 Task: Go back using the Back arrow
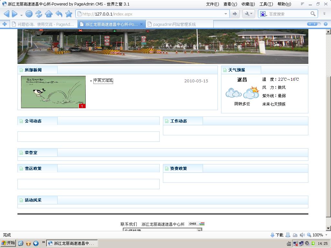[x=6, y=14]
